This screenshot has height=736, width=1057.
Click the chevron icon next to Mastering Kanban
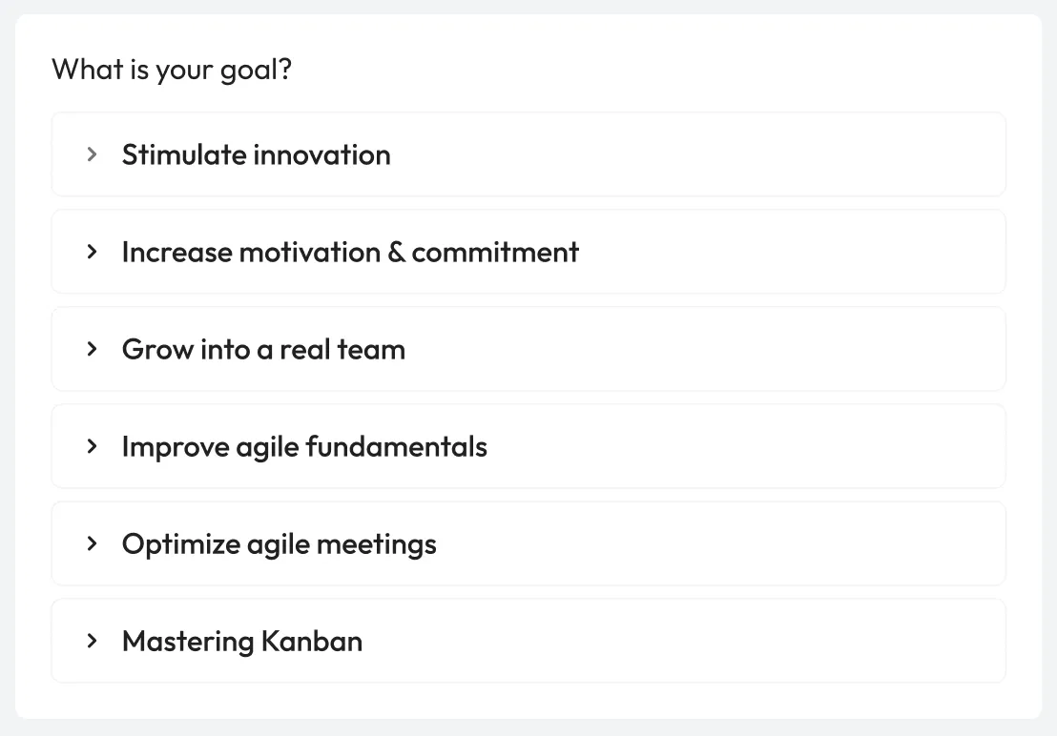point(92,641)
